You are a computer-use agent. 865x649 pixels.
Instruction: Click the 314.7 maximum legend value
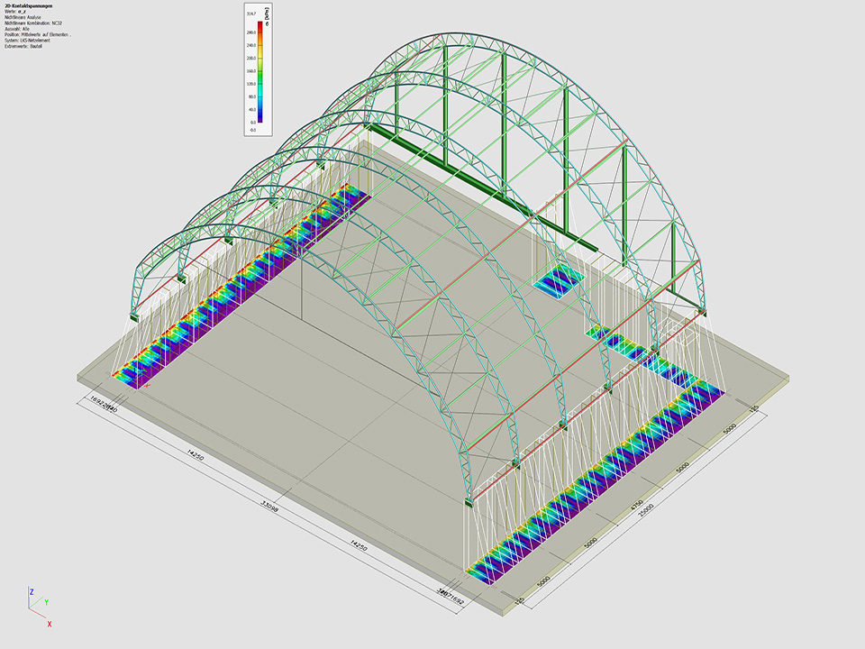point(251,14)
